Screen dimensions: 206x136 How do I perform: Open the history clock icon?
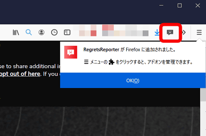[54, 32]
